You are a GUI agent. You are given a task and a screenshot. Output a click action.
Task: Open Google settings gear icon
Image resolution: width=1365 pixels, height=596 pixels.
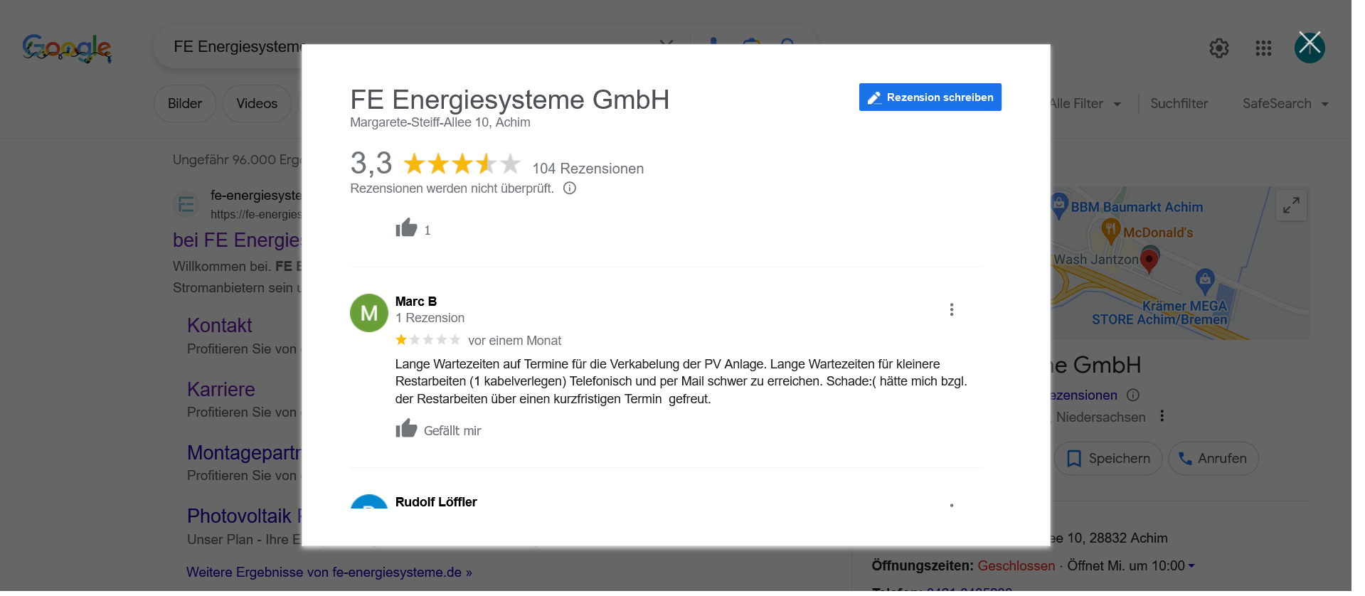[x=1218, y=48]
